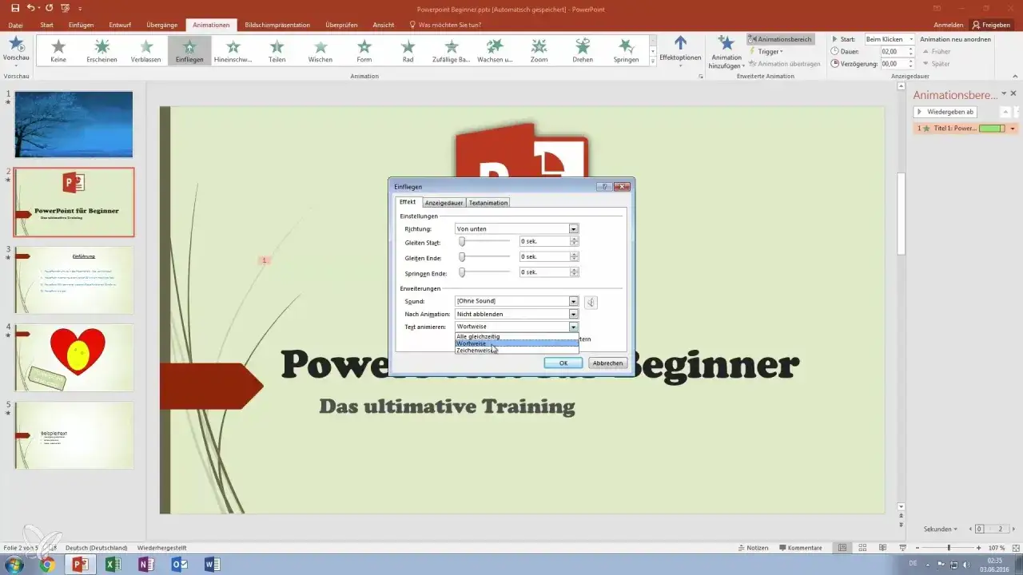Open Outlook from the taskbar
This screenshot has height=575, width=1023.
[179, 565]
